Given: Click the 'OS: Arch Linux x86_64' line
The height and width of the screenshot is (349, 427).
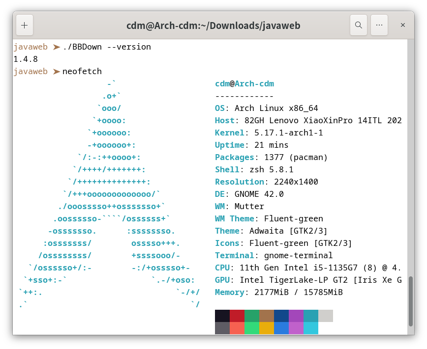Looking at the screenshot, I should click(266, 108).
